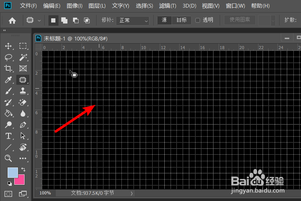Open the 编辑(E) menu
301x201 pixels.
pos(52,6)
